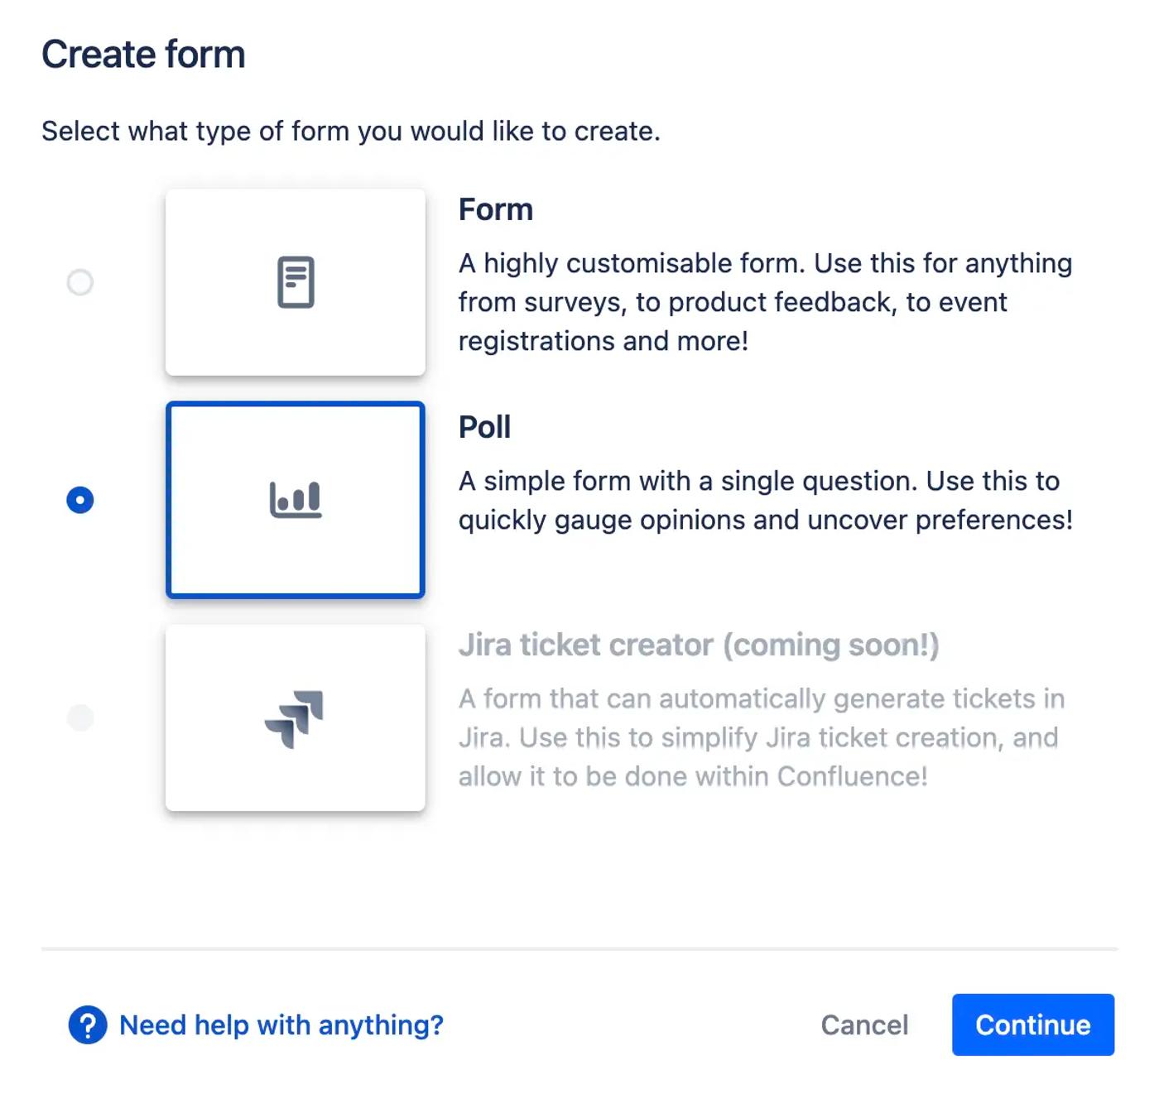Select the Poll radio button

80,500
